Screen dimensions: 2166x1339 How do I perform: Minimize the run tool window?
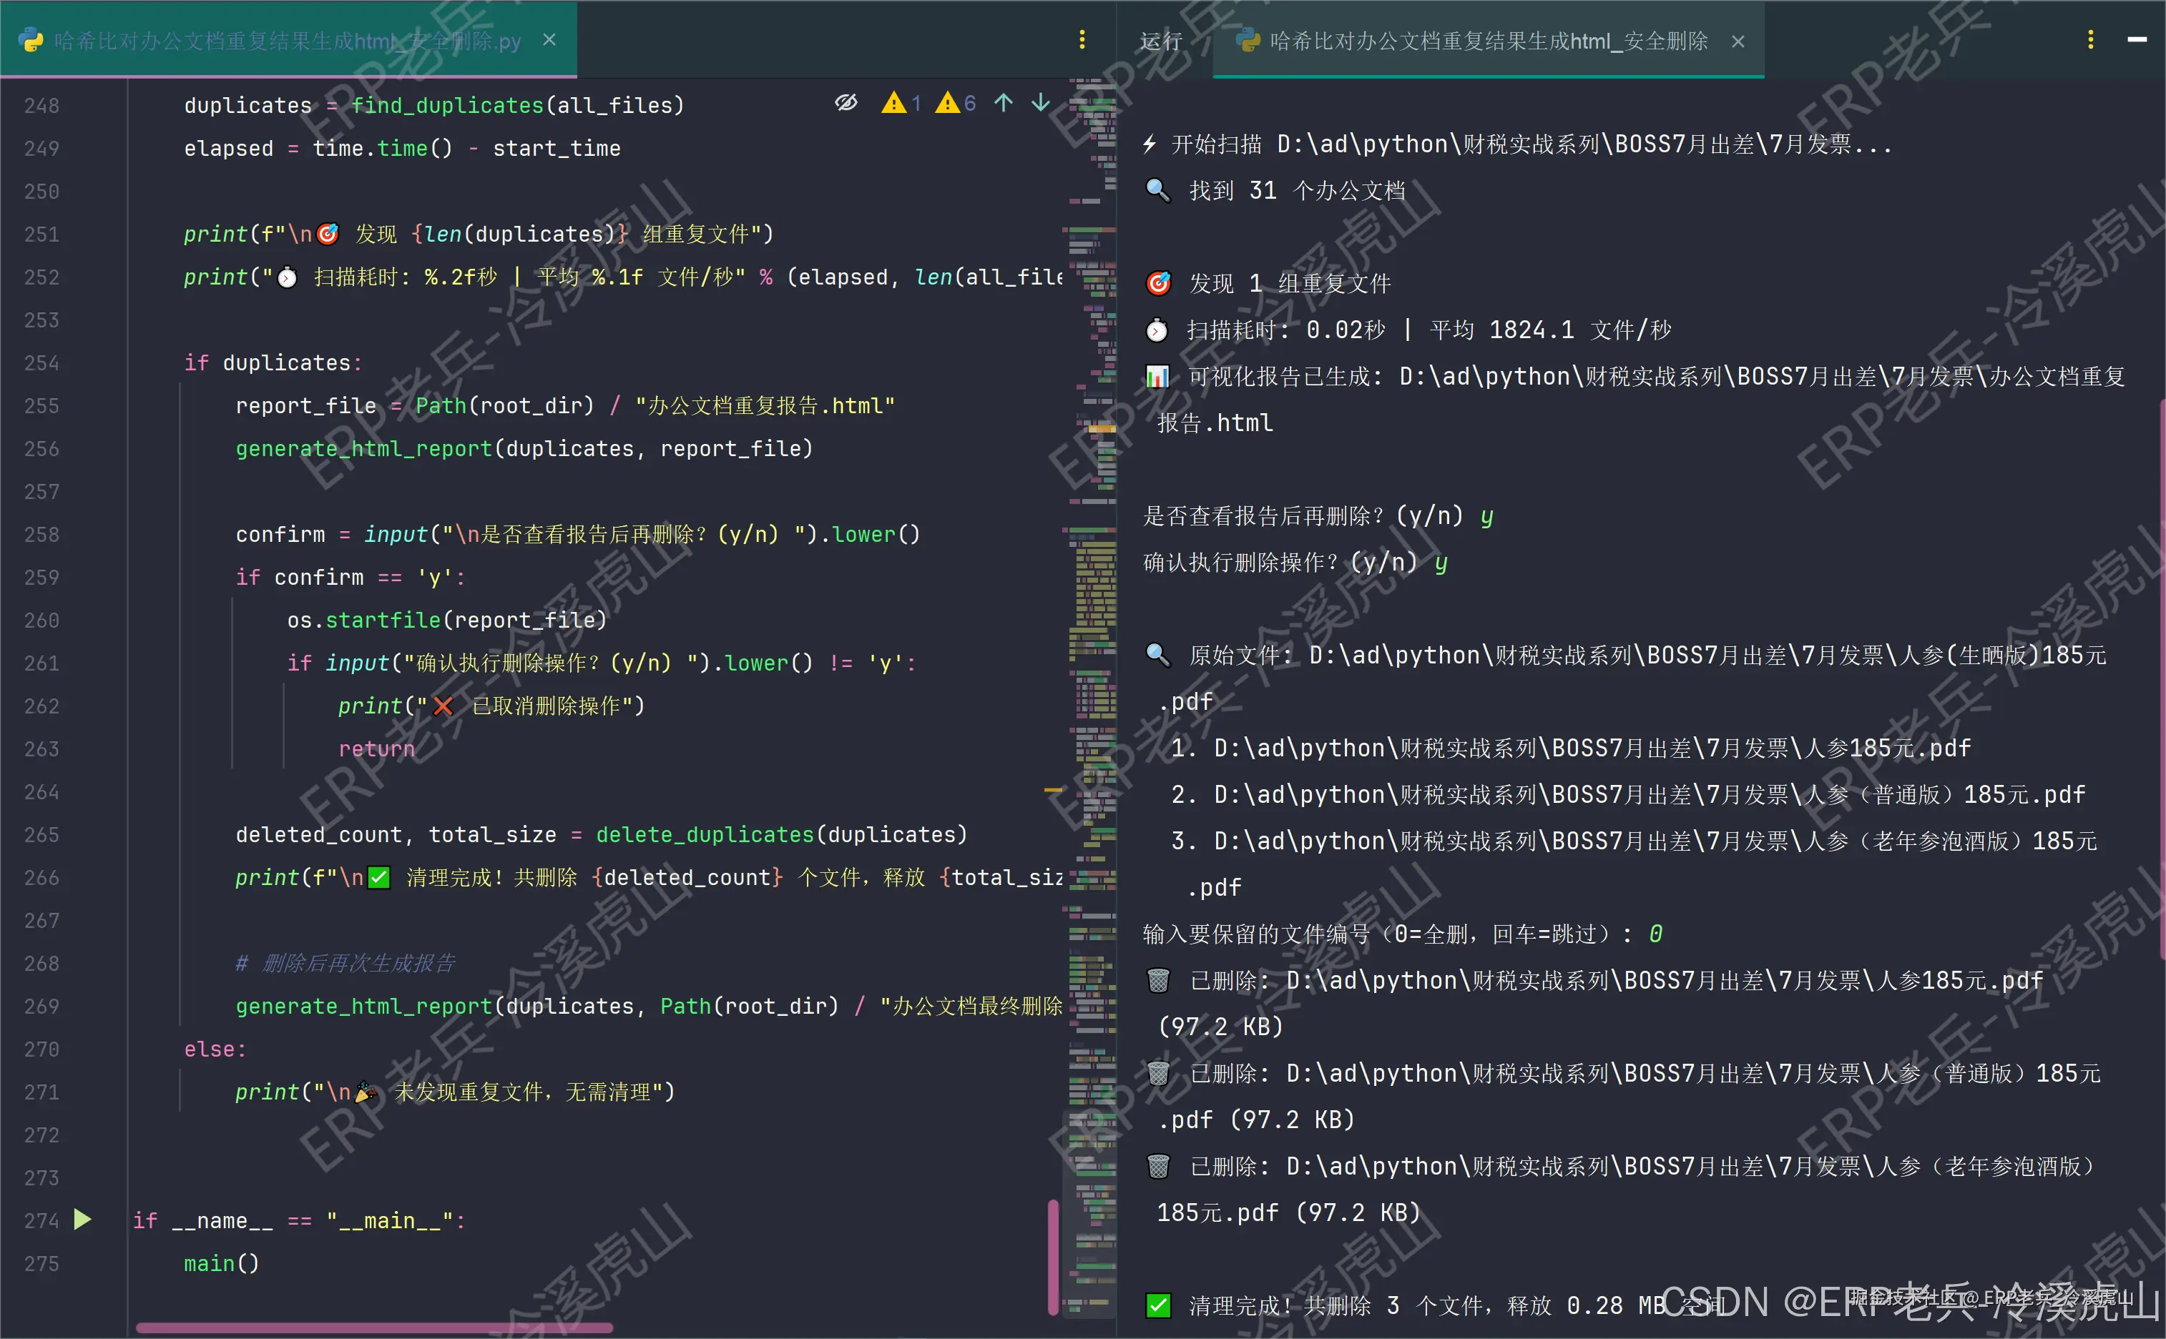tap(2137, 40)
